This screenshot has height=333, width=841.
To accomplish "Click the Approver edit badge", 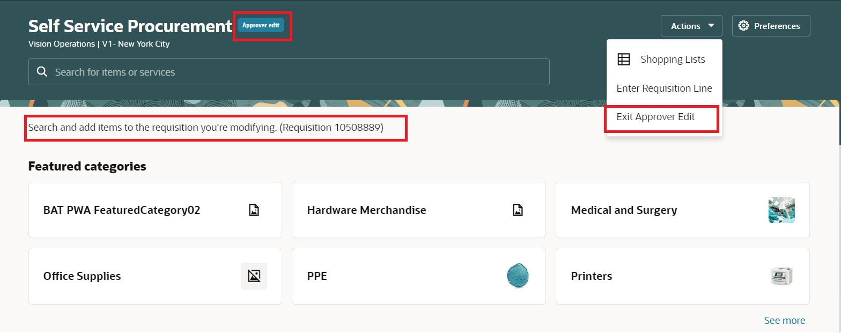I will pos(261,25).
